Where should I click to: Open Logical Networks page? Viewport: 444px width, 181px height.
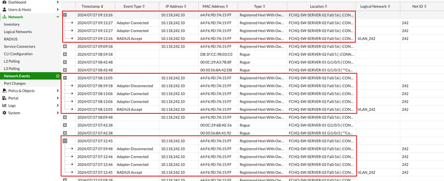click(18, 32)
